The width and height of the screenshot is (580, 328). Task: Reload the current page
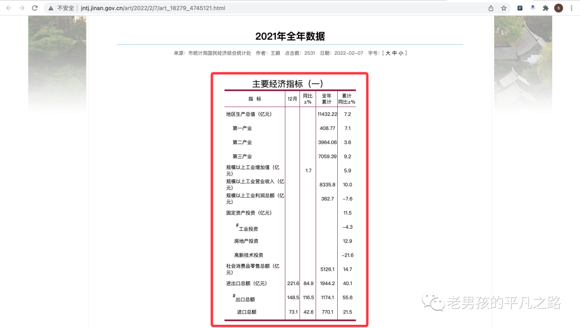(34, 8)
